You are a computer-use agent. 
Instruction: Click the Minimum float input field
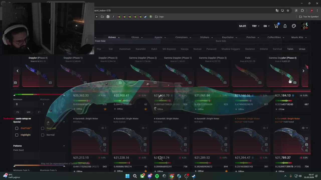click(26, 104)
